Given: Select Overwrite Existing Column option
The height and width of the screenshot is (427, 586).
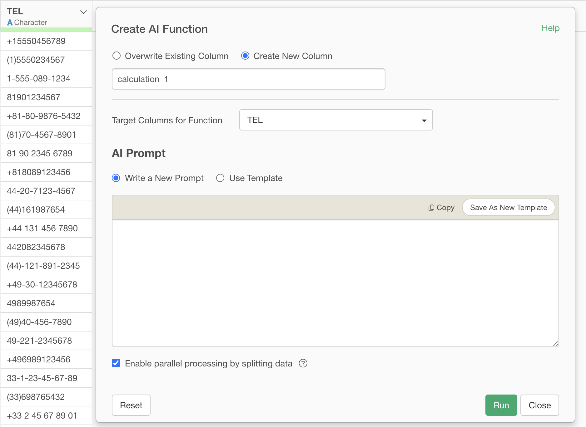Looking at the screenshot, I should click(117, 56).
